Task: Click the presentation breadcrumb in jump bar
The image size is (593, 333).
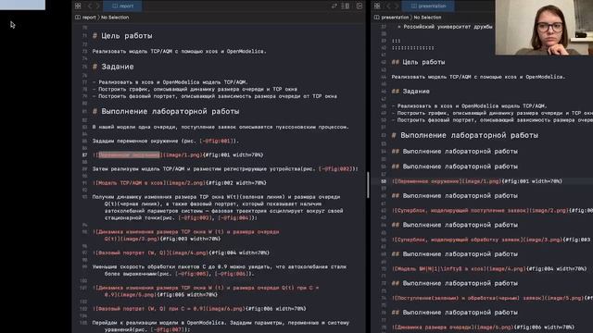Action: [x=392, y=18]
